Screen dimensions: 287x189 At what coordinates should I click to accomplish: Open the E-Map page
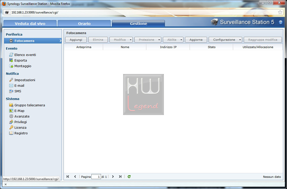click(x=19, y=111)
